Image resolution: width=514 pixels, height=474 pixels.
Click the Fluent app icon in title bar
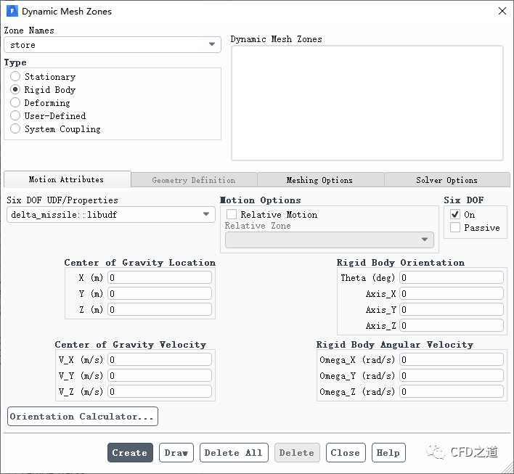pyautogui.click(x=12, y=12)
